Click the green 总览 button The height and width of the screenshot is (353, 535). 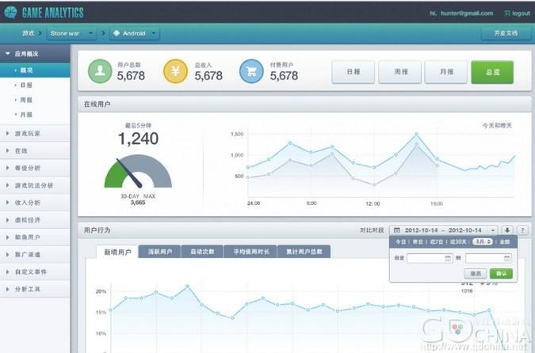click(492, 72)
